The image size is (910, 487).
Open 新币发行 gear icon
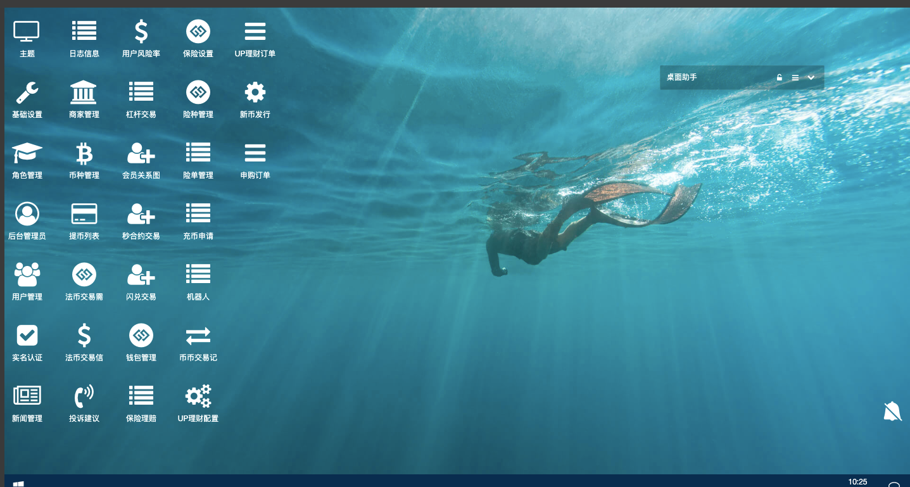(x=255, y=92)
